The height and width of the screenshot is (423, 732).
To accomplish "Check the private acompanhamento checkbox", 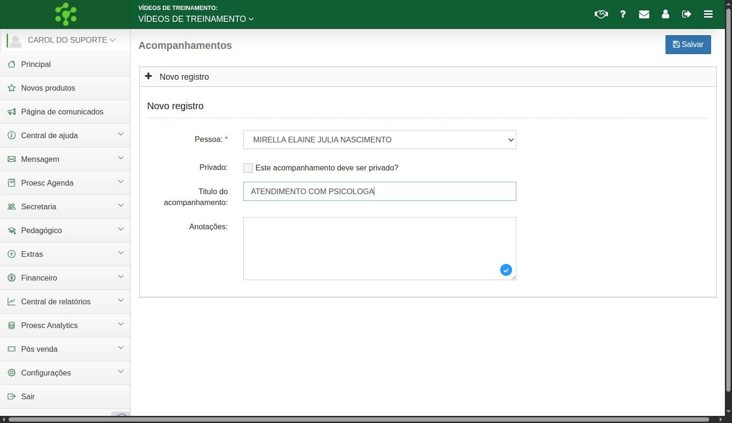I will (248, 168).
